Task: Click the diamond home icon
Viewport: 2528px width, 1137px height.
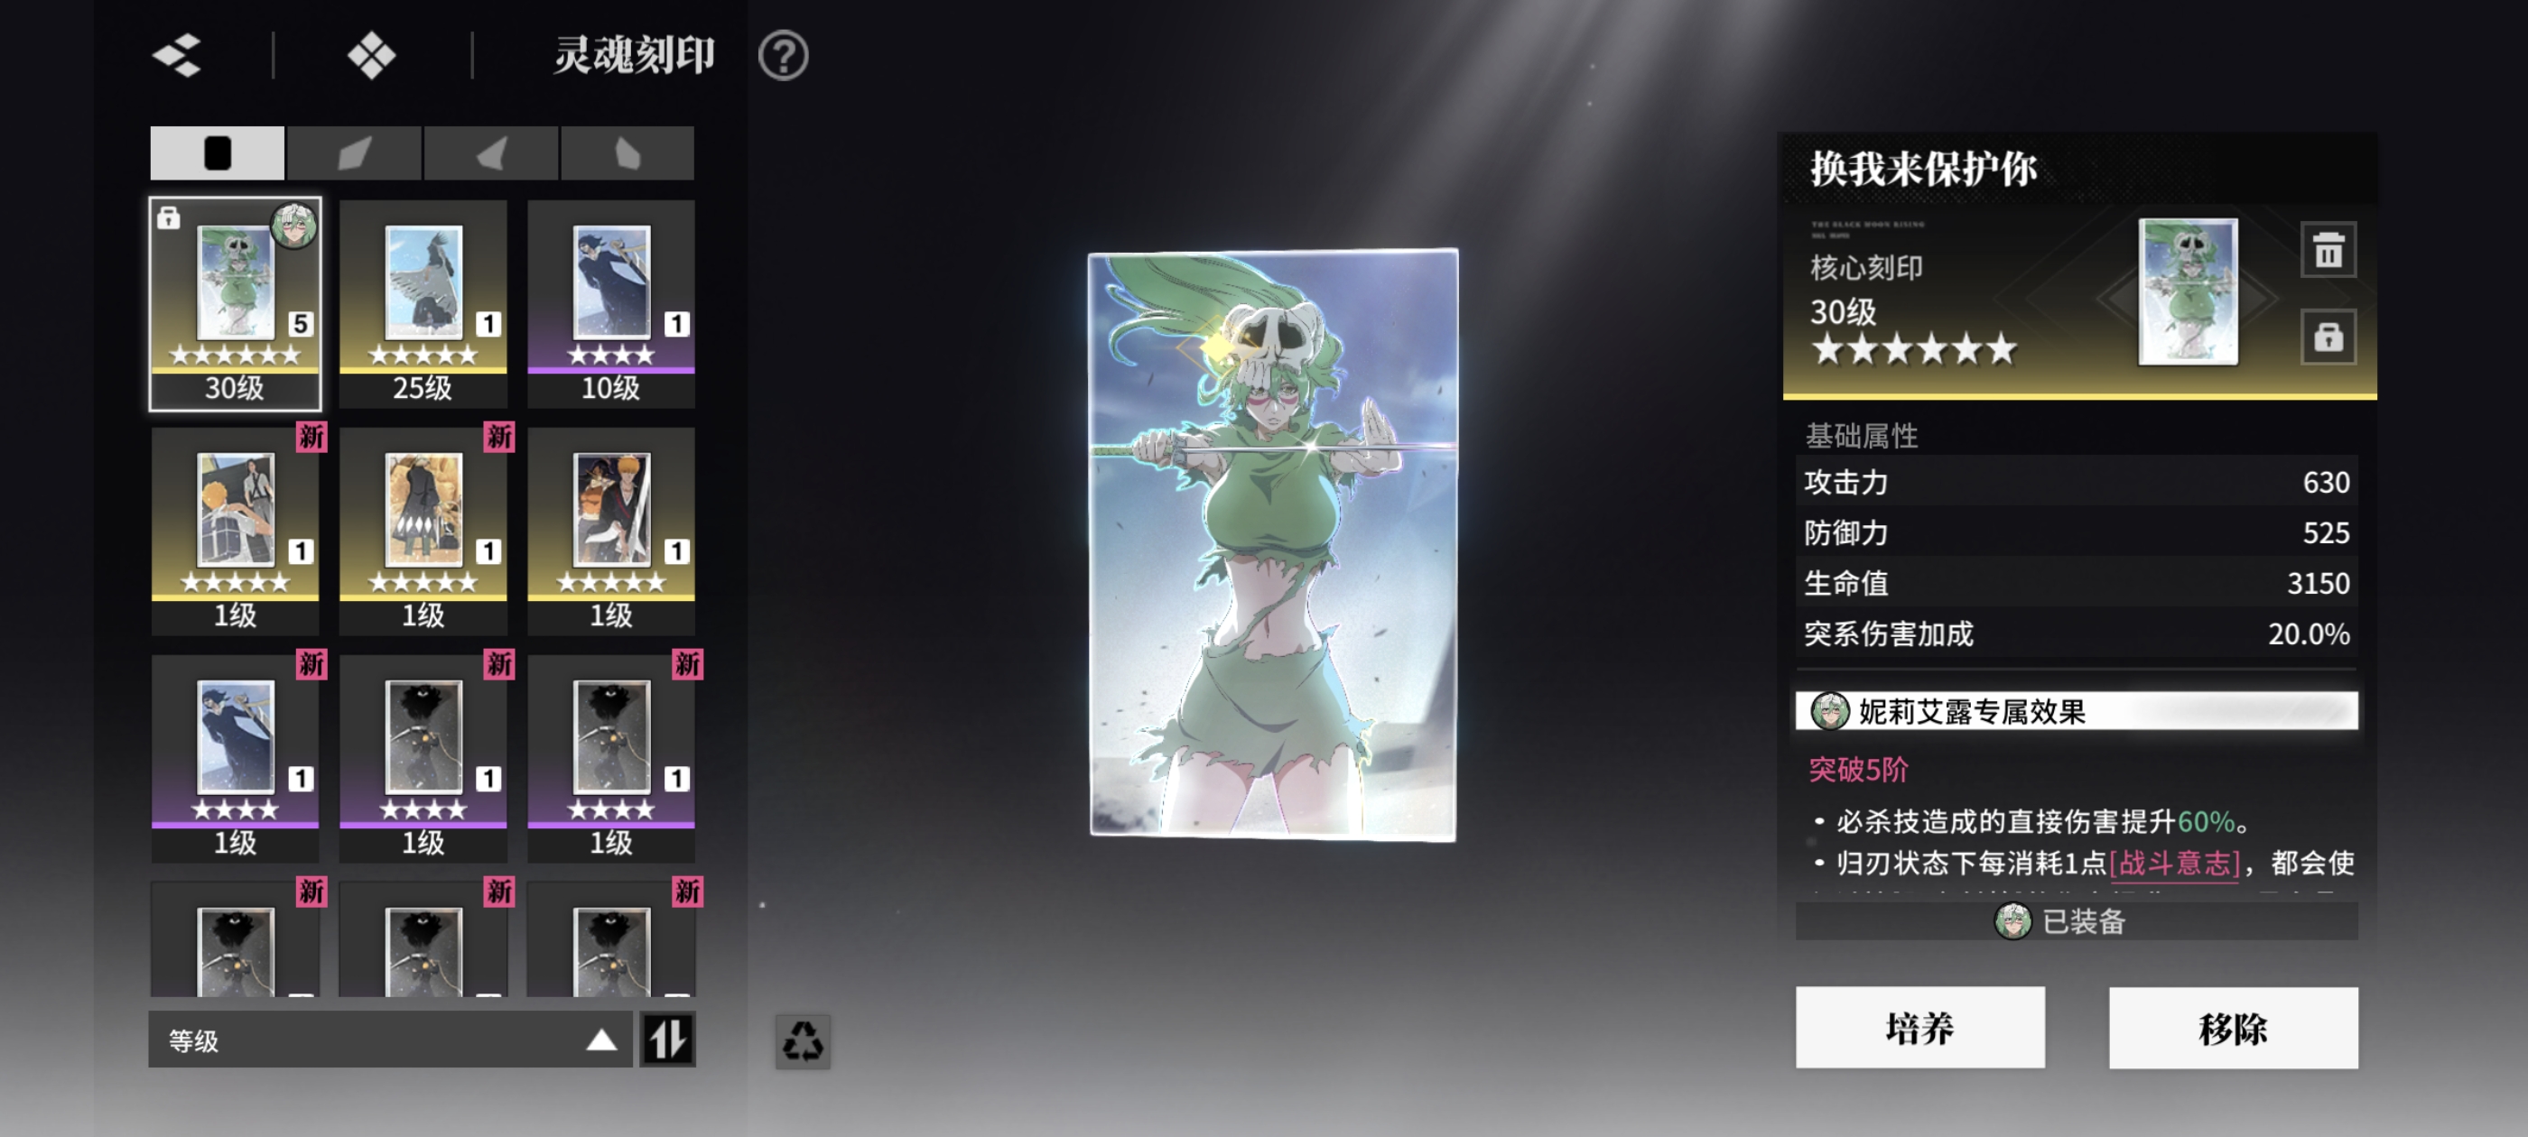Action: [x=371, y=55]
